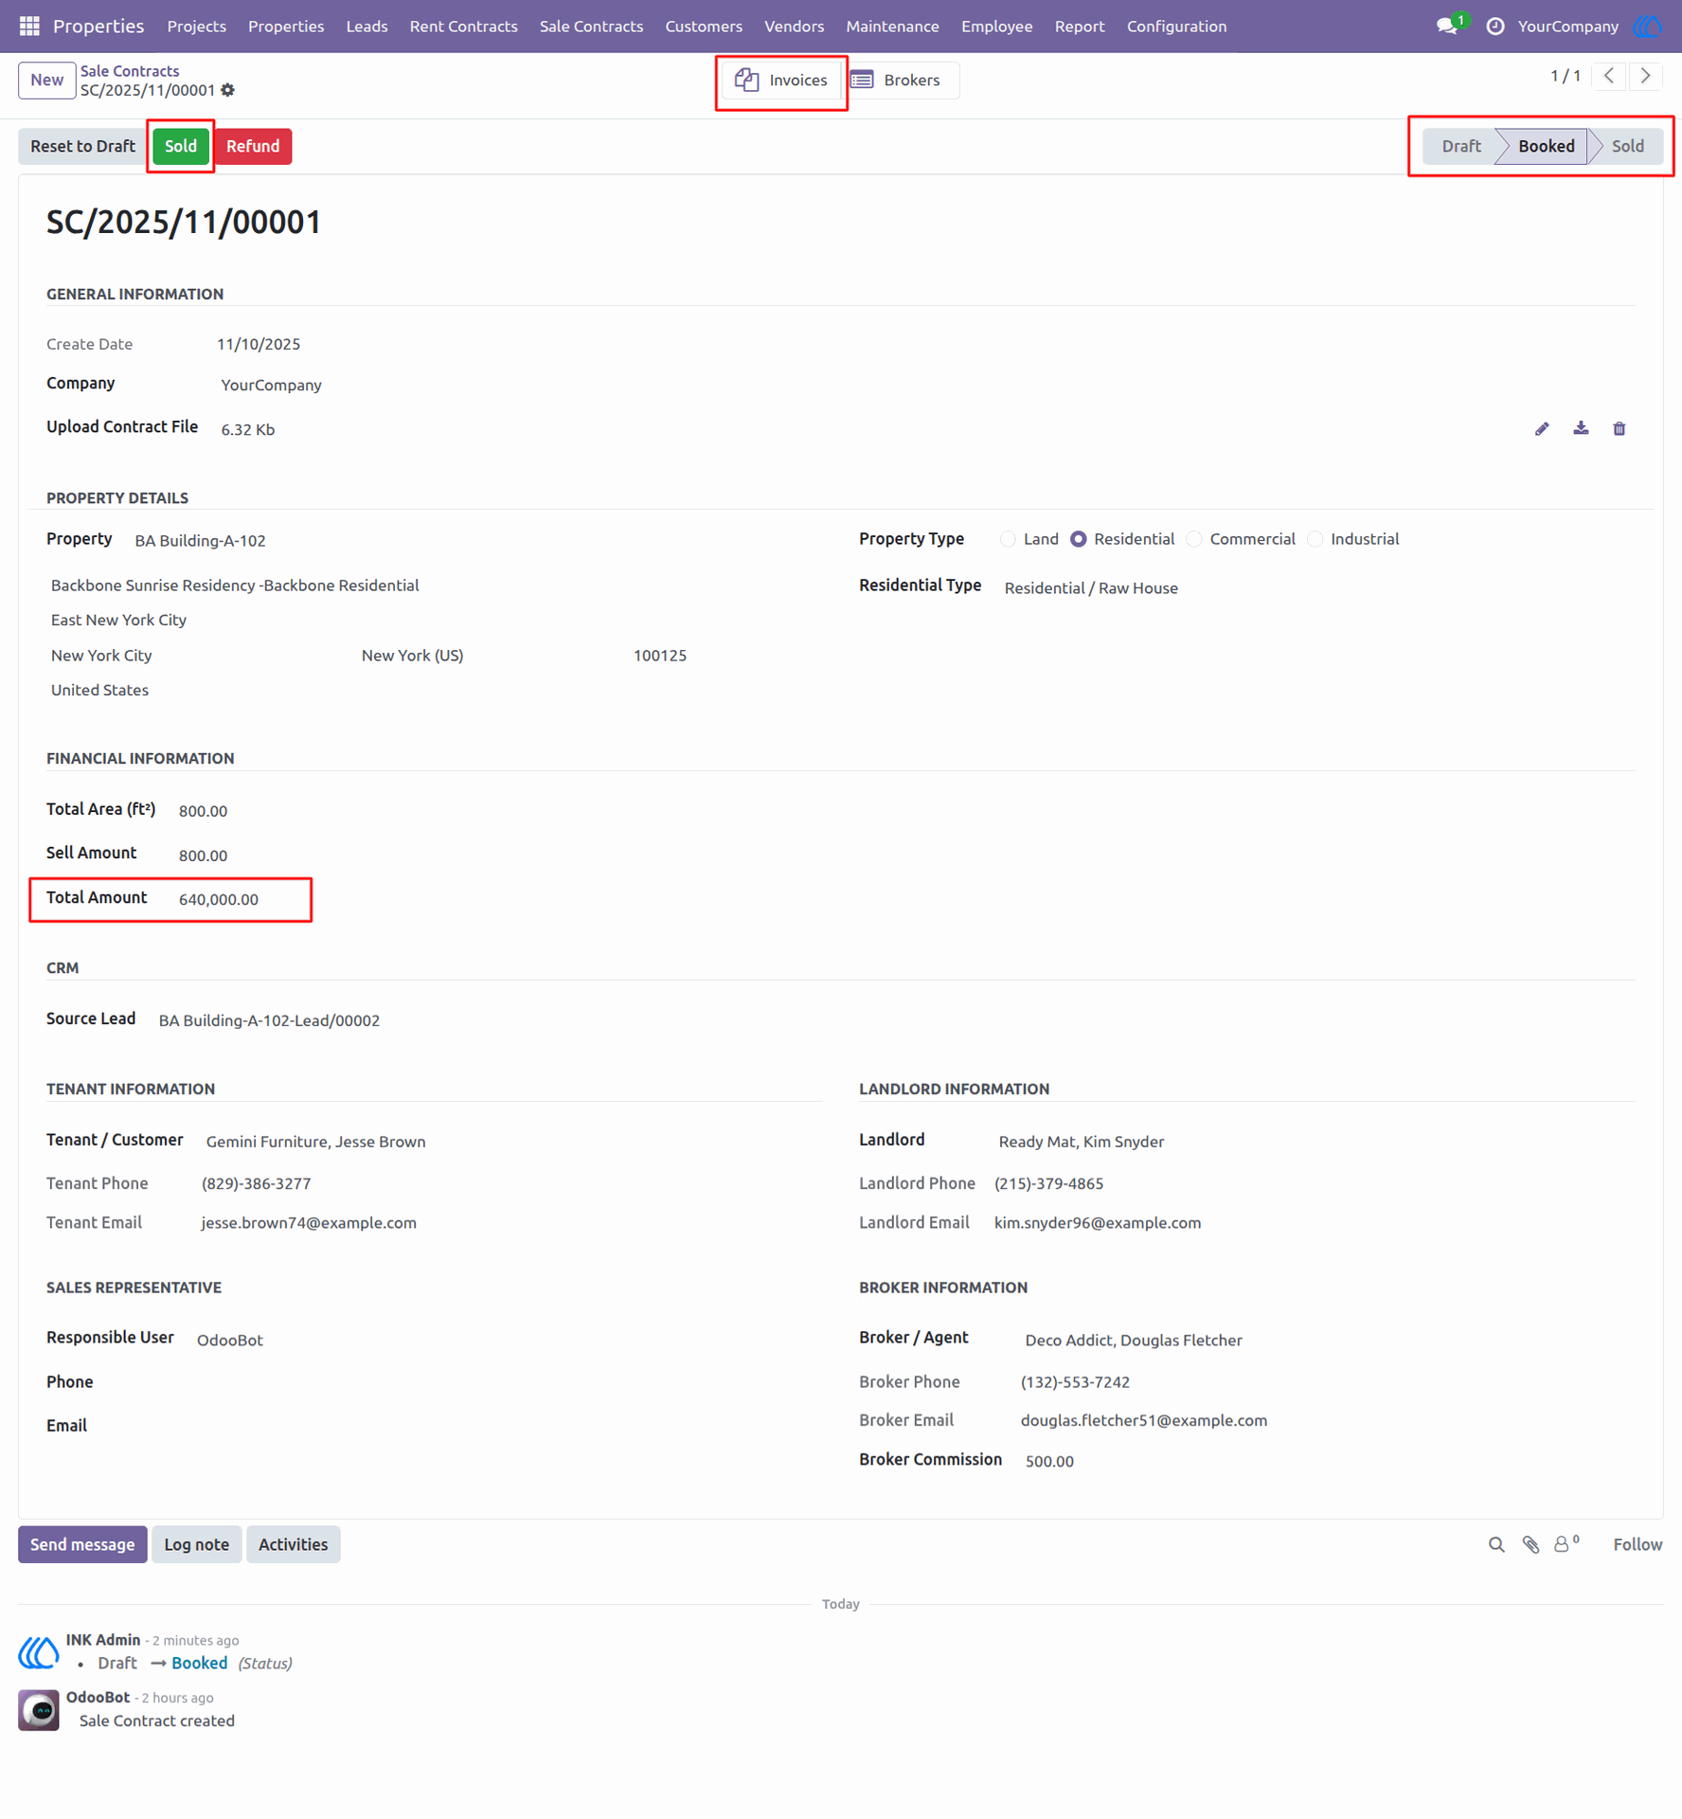Open the Projects menu

[x=197, y=27]
